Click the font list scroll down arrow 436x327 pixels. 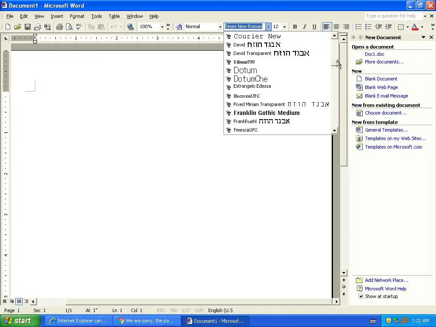[x=334, y=130]
